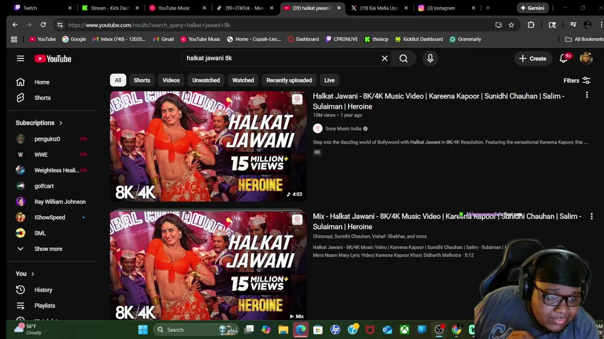Go to History in sidebar

click(43, 290)
